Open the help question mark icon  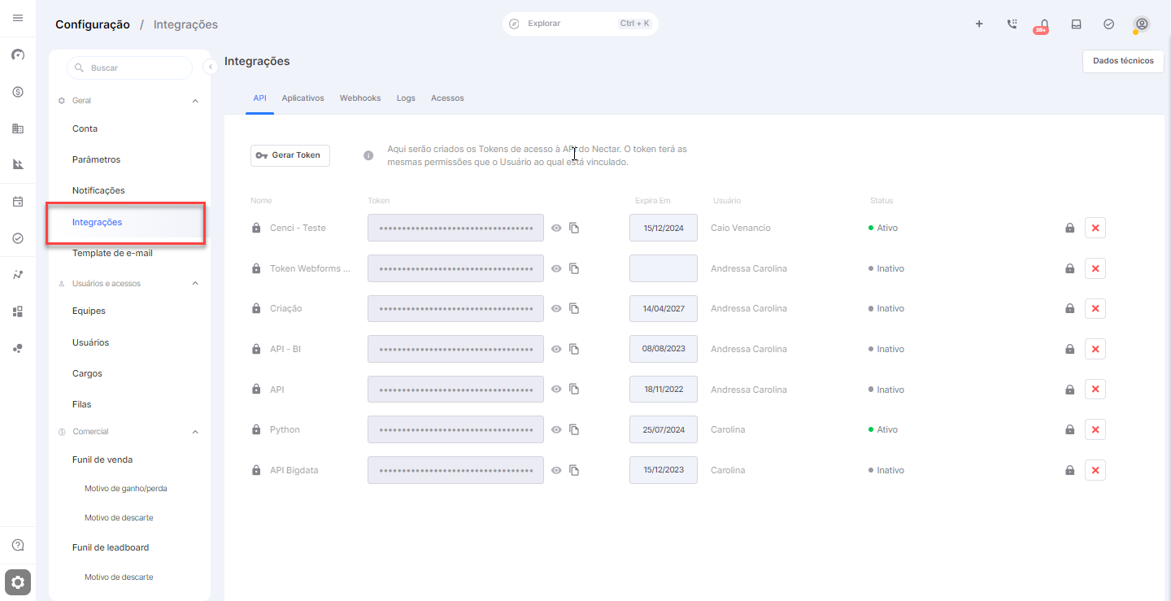click(x=18, y=545)
